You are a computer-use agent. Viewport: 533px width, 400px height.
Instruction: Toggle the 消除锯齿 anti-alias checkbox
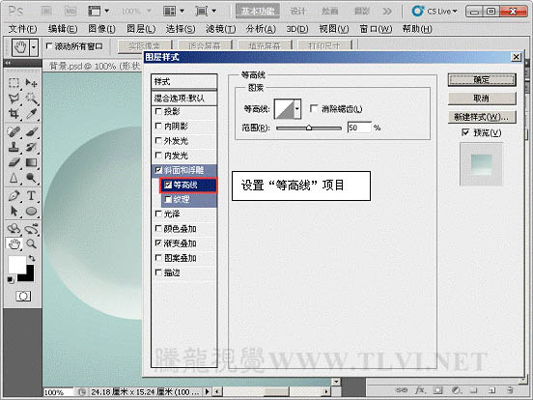tap(314, 109)
